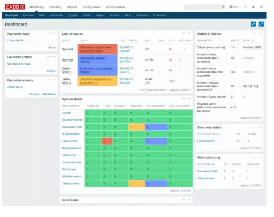The image size is (274, 217).
Task: Collapse the System status widget
Action: pyautogui.click(x=189, y=99)
